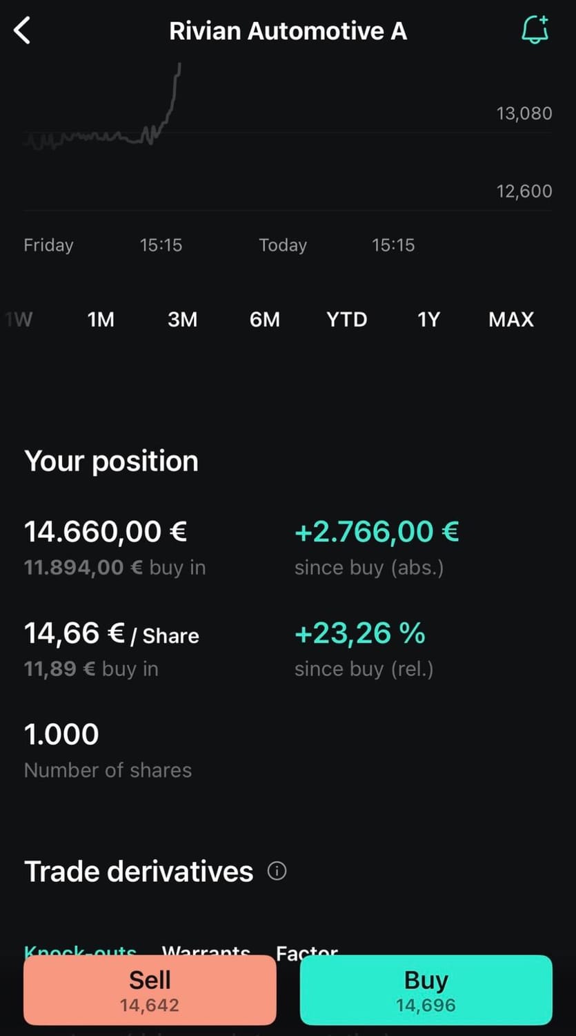Tap the price alert bell icon
The width and height of the screenshot is (576, 1036).
tap(535, 30)
